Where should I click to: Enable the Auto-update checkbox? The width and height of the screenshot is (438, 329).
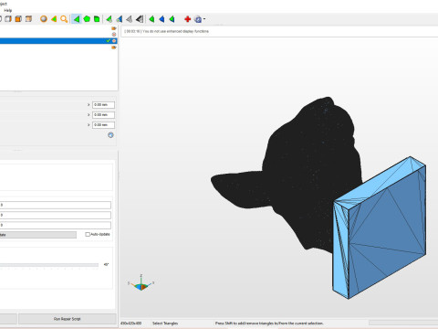point(88,234)
